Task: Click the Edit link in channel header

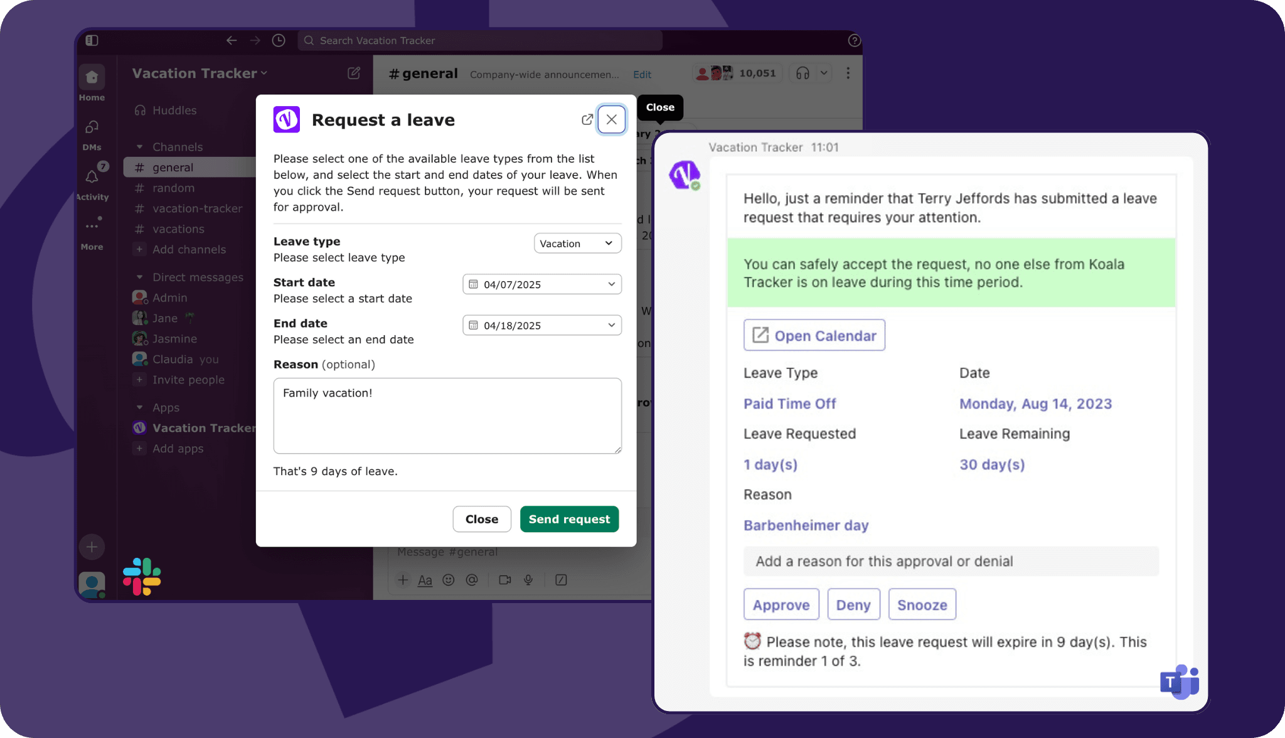Action: click(x=642, y=74)
